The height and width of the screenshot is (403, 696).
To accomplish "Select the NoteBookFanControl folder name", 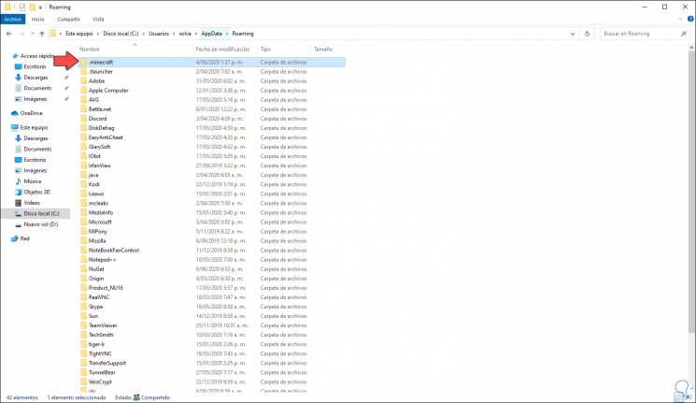I will (x=114, y=251).
